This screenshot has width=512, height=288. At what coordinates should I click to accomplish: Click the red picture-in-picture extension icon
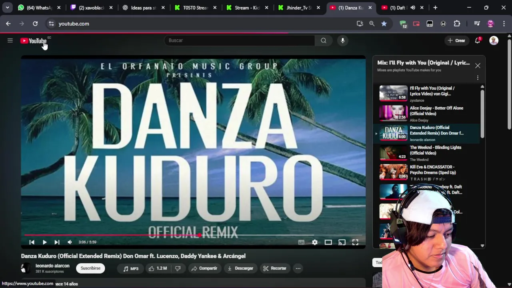coord(416,24)
